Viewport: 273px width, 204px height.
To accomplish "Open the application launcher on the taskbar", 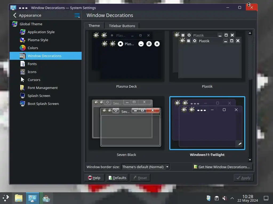I will click(6, 198).
